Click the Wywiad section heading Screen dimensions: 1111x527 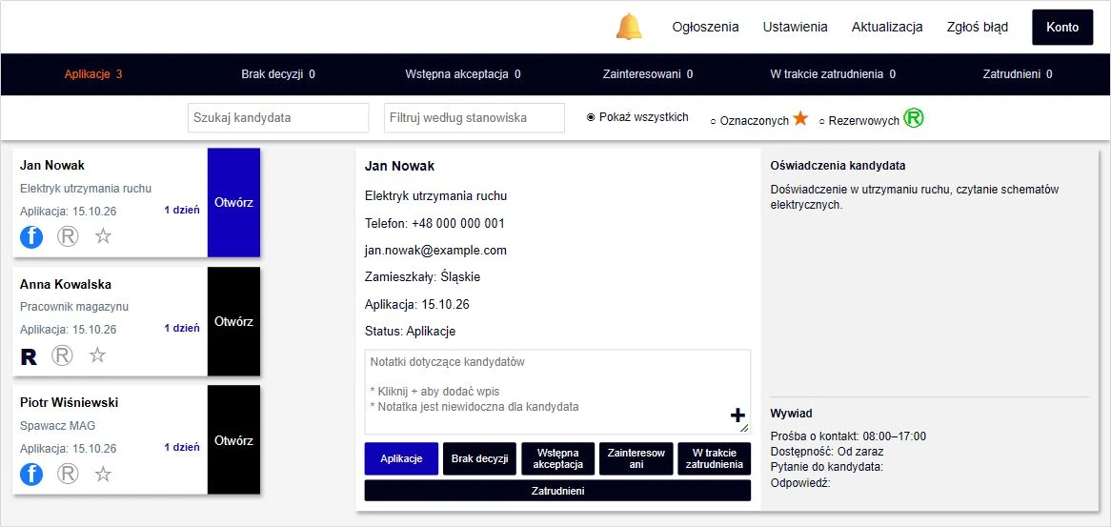coord(792,413)
